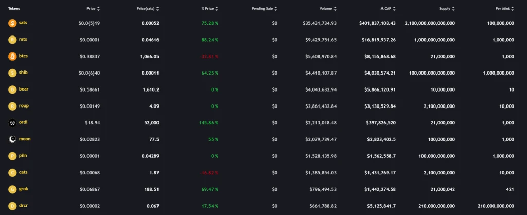This screenshot has width=527, height=215.
Task: Sort by M.CAP sort arrows
Action: (394, 9)
